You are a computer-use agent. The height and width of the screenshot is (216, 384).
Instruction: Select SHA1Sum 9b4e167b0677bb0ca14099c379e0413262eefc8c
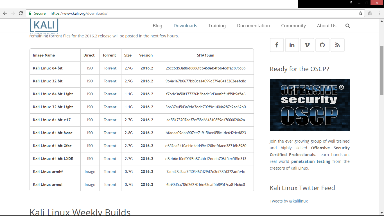pyautogui.click(x=206, y=81)
